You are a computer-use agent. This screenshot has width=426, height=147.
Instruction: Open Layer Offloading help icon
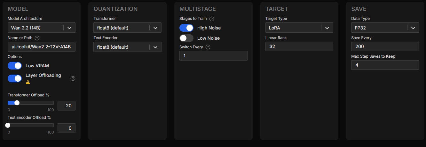(73, 78)
